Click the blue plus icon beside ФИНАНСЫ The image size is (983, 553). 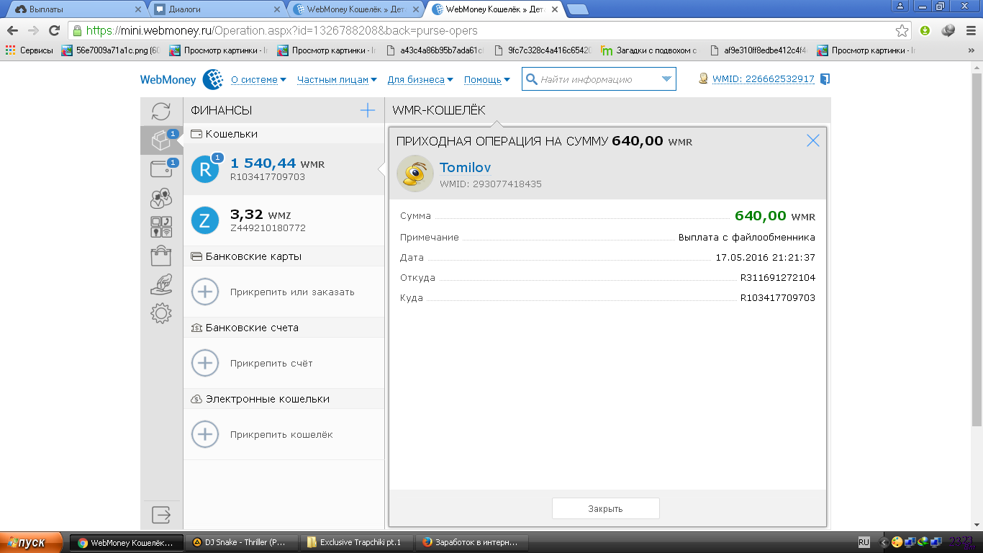(x=368, y=110)
